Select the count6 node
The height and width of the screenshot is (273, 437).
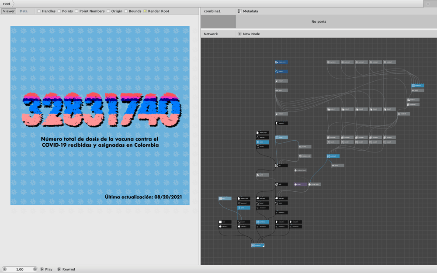coord(305,146)
